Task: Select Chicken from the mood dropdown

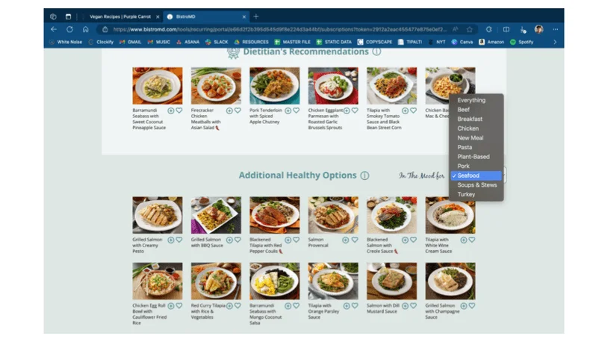Action: [468, 128]
